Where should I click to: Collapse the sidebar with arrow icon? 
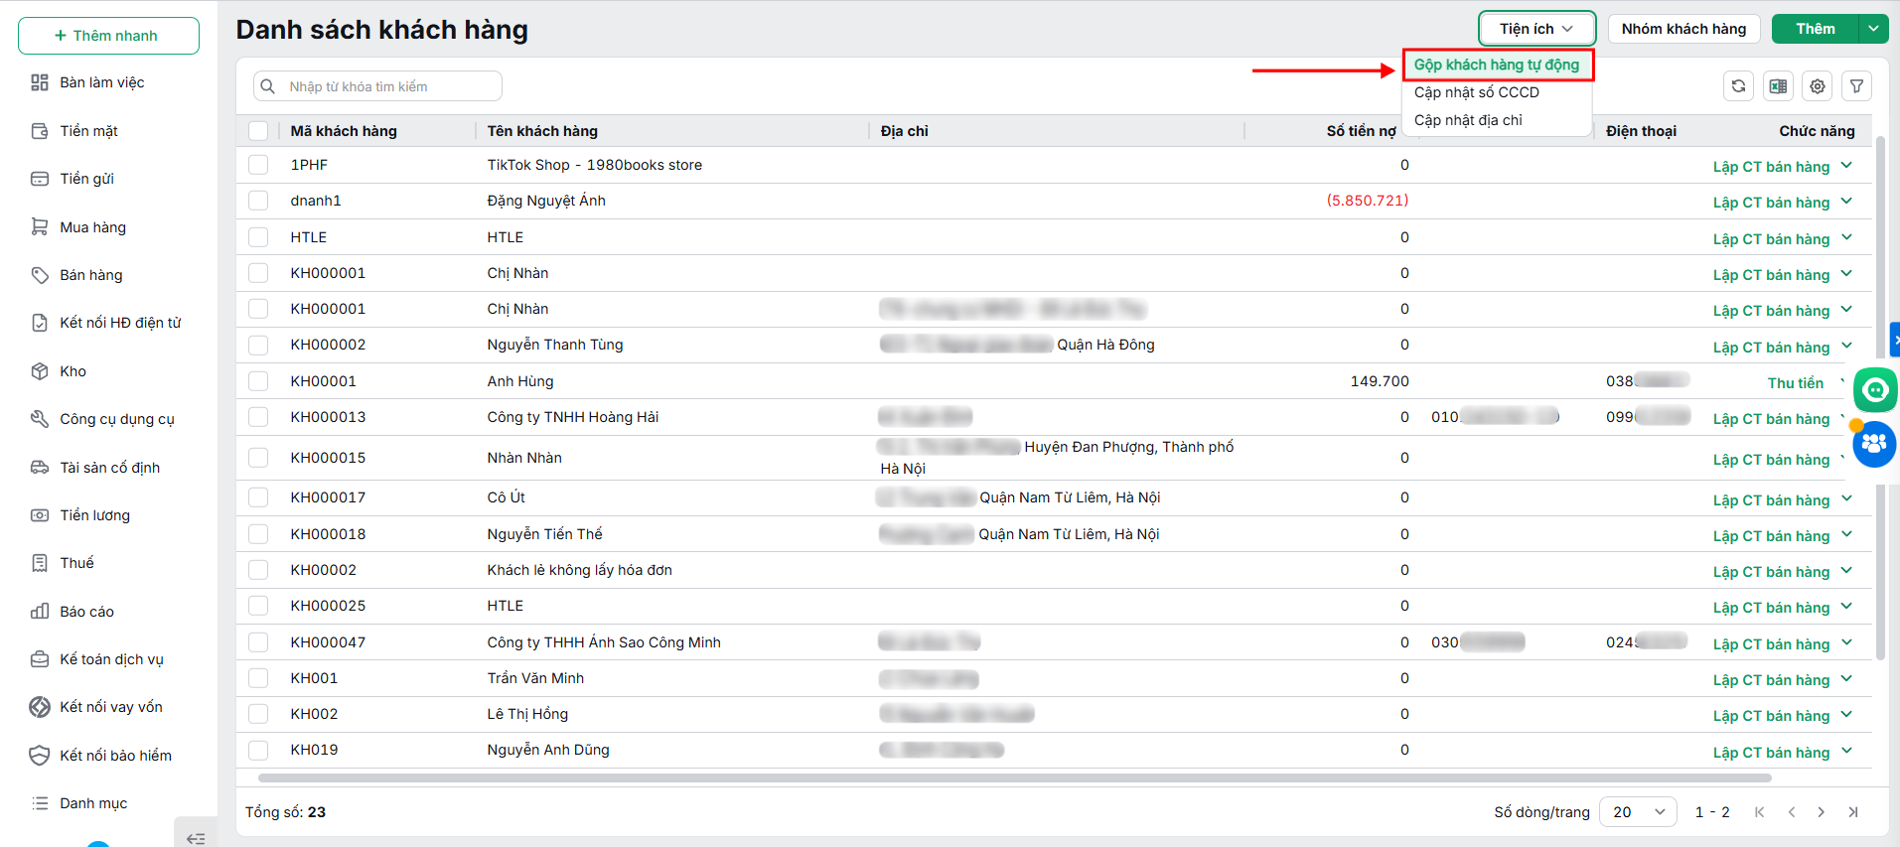click(x=196, y=838)
